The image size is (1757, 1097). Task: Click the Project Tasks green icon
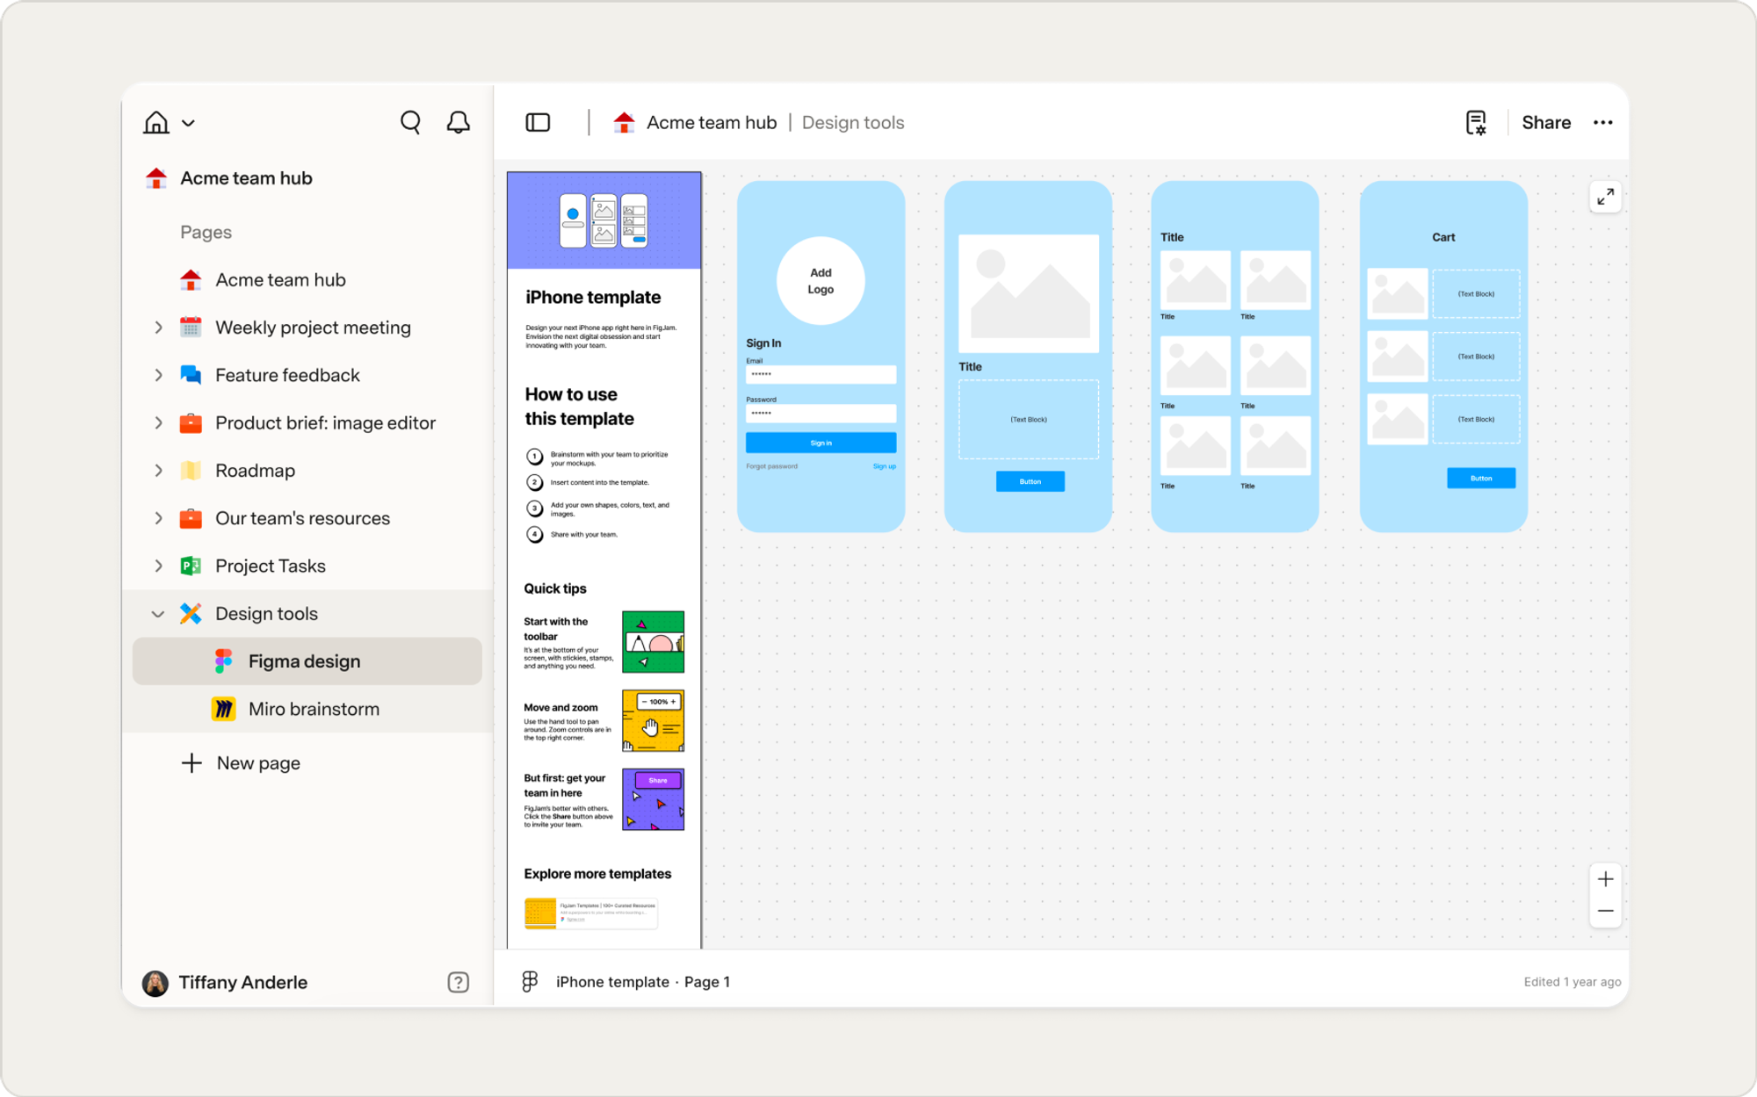pos(191,566)
